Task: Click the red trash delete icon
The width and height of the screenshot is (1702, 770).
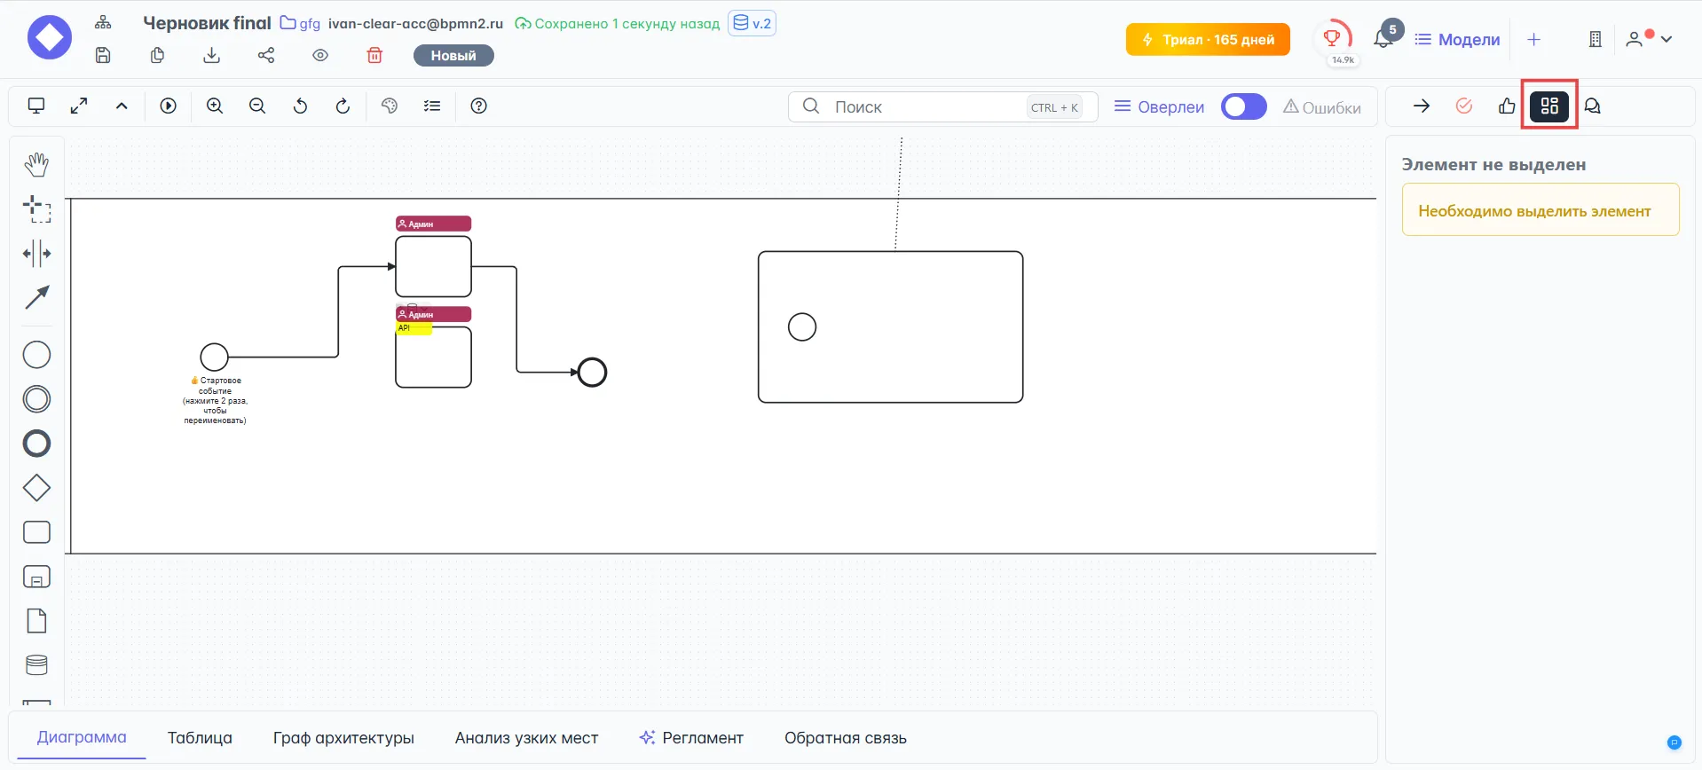Action: click(374, 56)
